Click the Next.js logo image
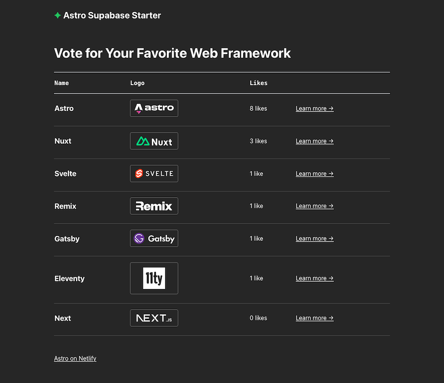Screen dimensions: 444x383 pyautogui.click(x=154, y=318)
